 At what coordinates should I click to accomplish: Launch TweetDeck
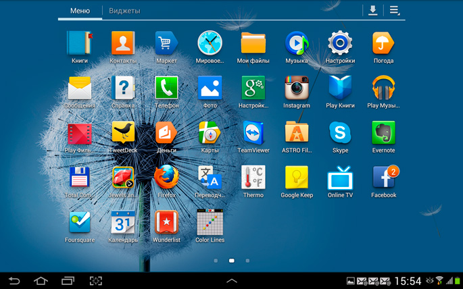[x=123, y=133]
